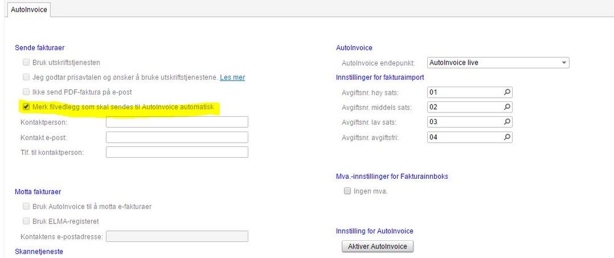Check the Ingen mva. checkbox
The image size is (614, 258).
pos(347,192)
